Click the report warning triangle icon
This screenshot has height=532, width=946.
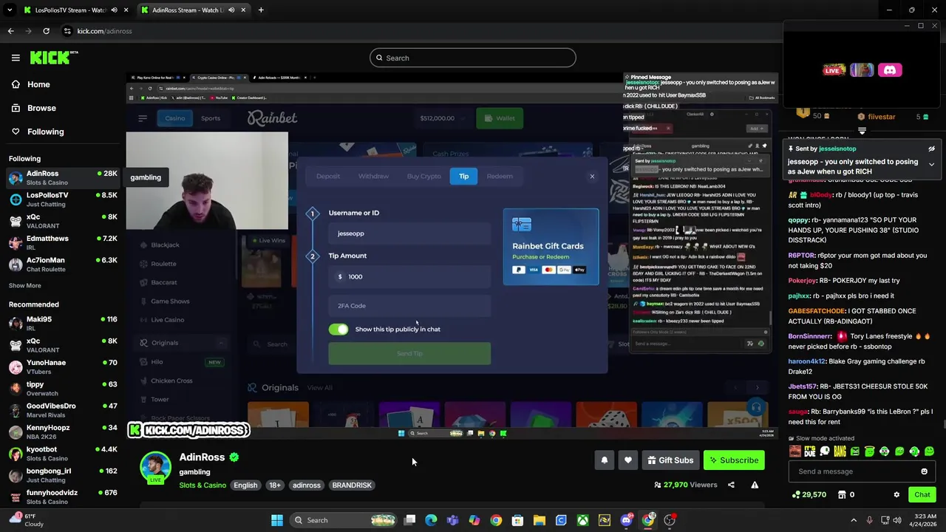[x=755, y=485]
